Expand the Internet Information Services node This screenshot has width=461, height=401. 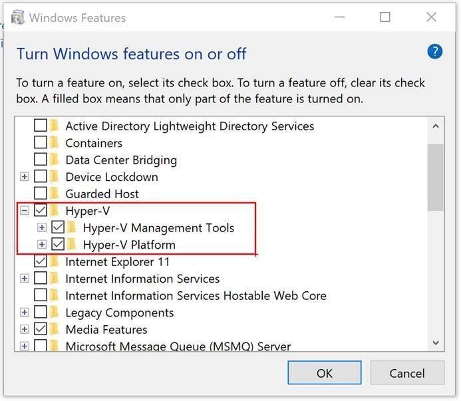25,279
